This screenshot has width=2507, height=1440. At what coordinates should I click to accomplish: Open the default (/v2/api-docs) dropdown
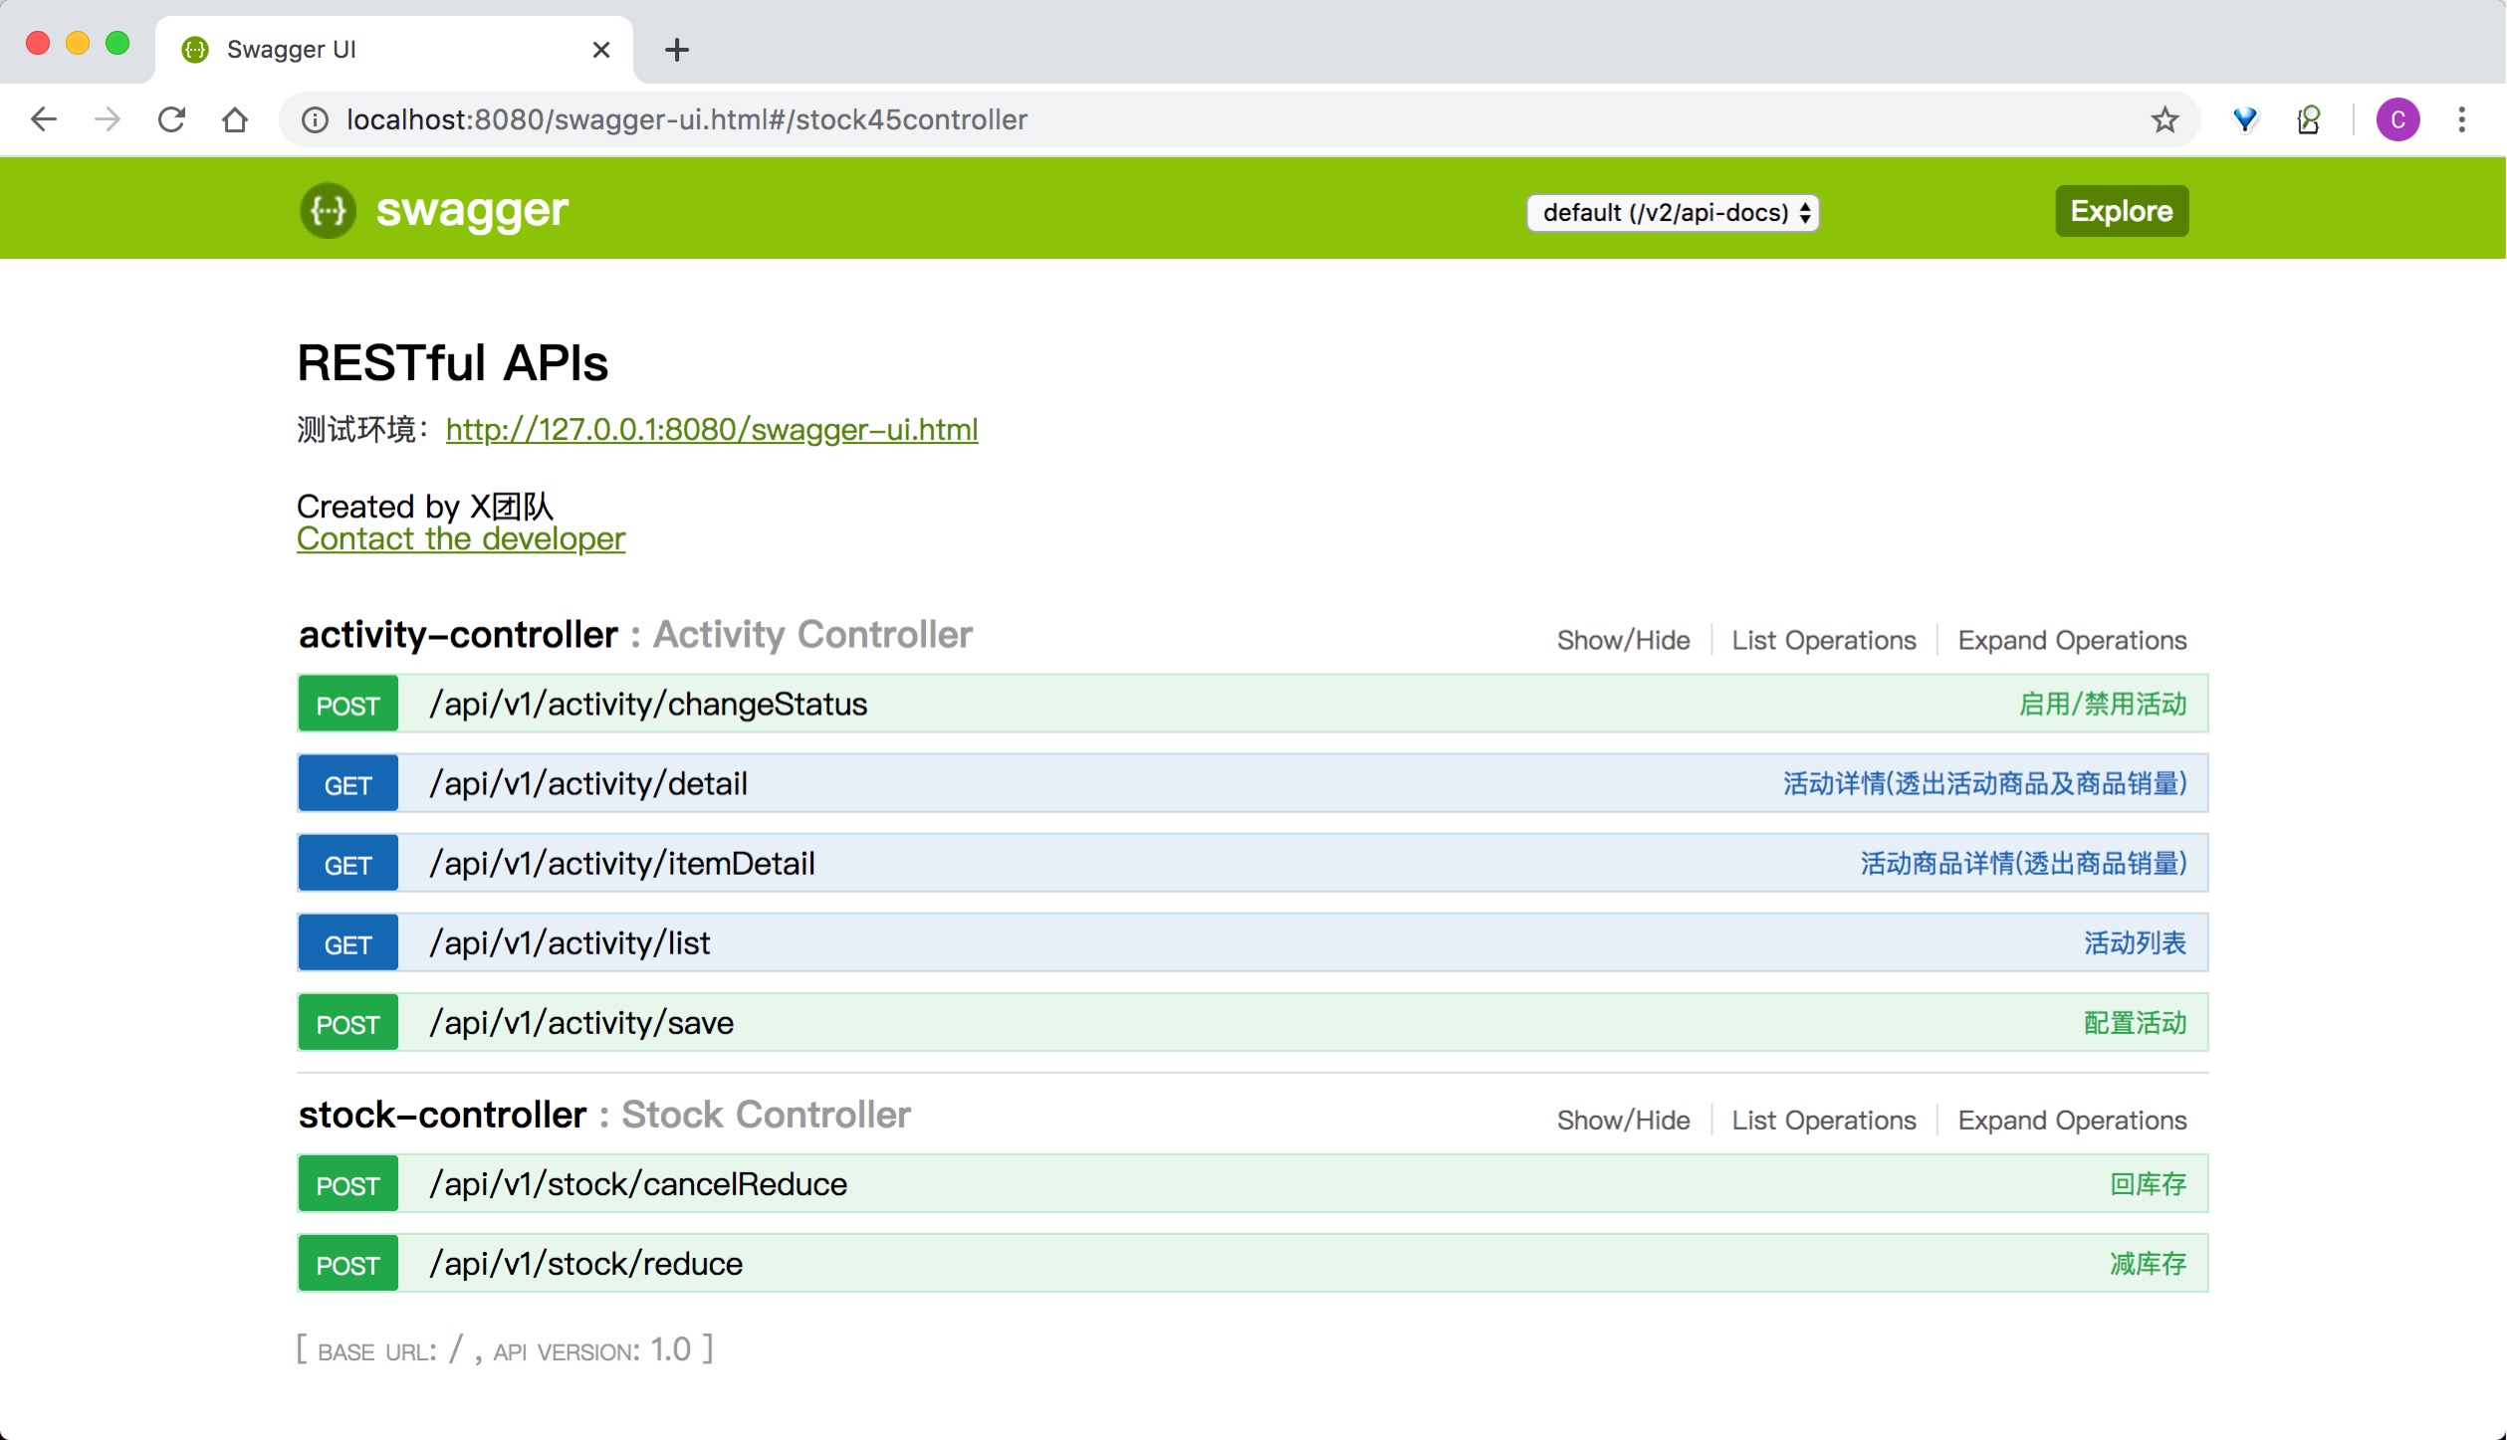pyautogui.click(x=1673, y=212)
